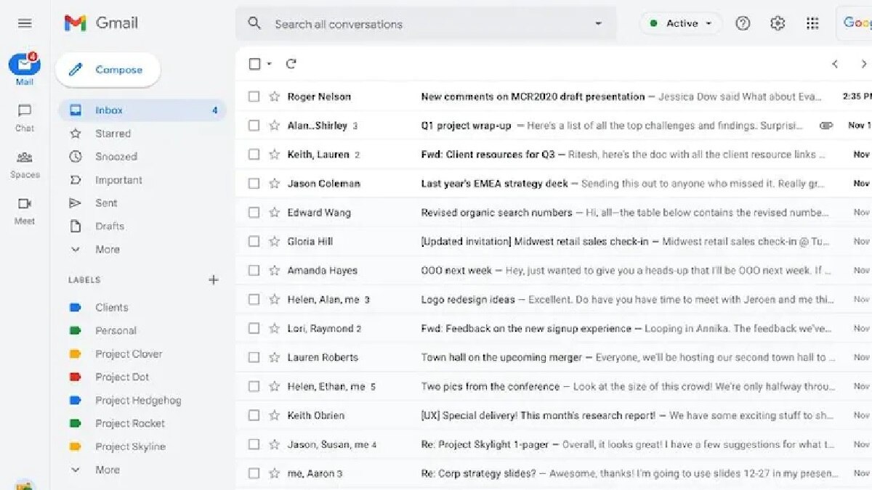Check the select-all conversations box
872x490 pixels.
coord(254,63)
